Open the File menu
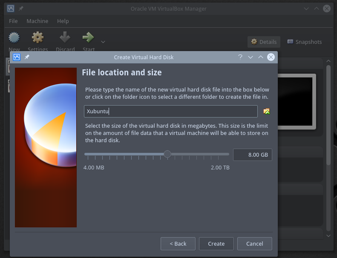The height and width of the screenshot is (258, 337). tap(13, 21)
